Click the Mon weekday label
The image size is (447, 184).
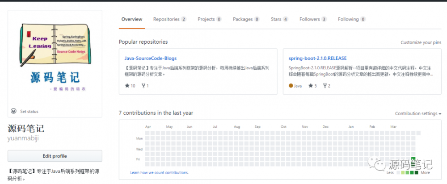pos(139,139)
